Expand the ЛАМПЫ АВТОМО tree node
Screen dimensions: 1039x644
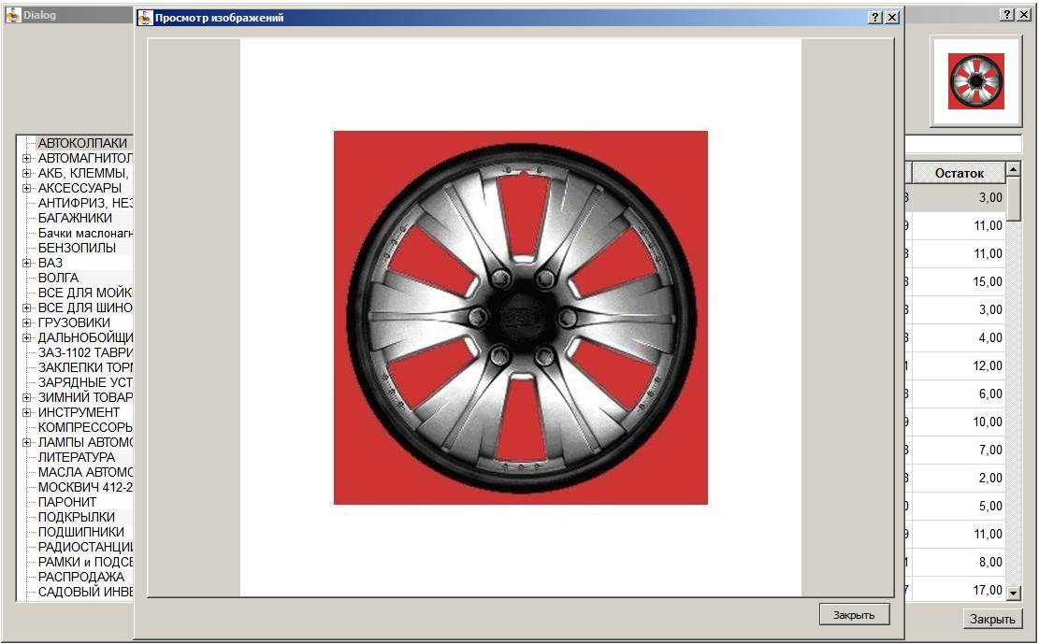[x=26, y=443]
